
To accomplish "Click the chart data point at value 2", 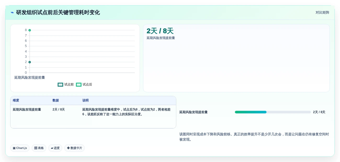I will [x=30, y=62].
